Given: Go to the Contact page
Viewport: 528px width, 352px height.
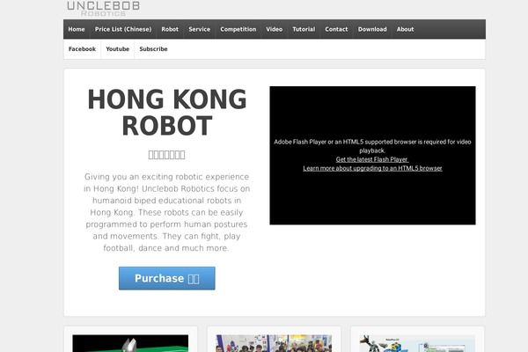Looking at the screenshot, I should pos(336,29).
